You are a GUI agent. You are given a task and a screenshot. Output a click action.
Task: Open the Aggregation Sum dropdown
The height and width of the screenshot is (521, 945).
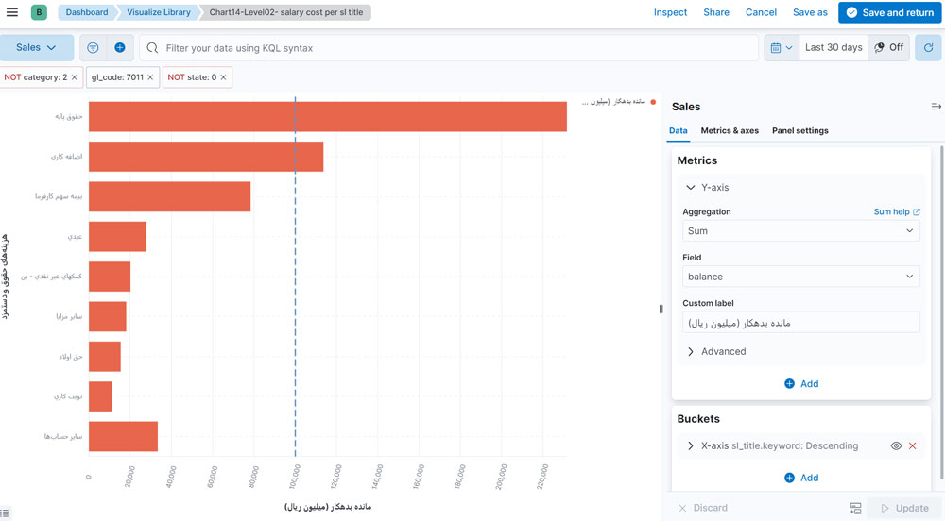pos(800,230)
